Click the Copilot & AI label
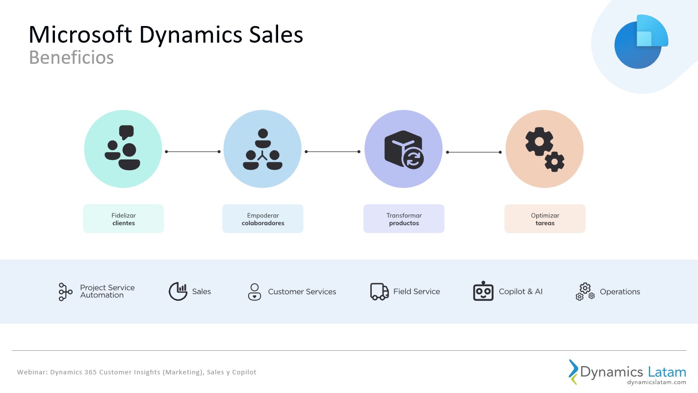The image size is (698, 393). click(521, 291)
